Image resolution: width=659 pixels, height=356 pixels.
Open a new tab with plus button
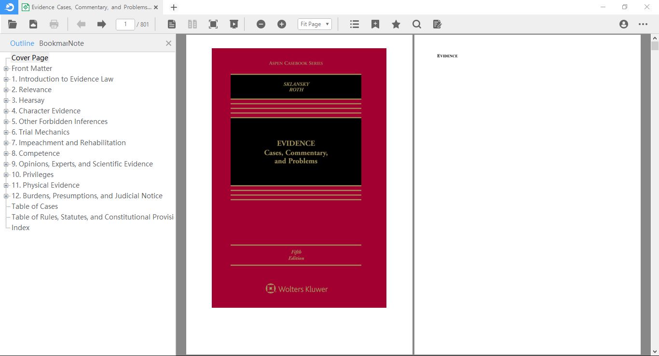click(x=174, y=7)
